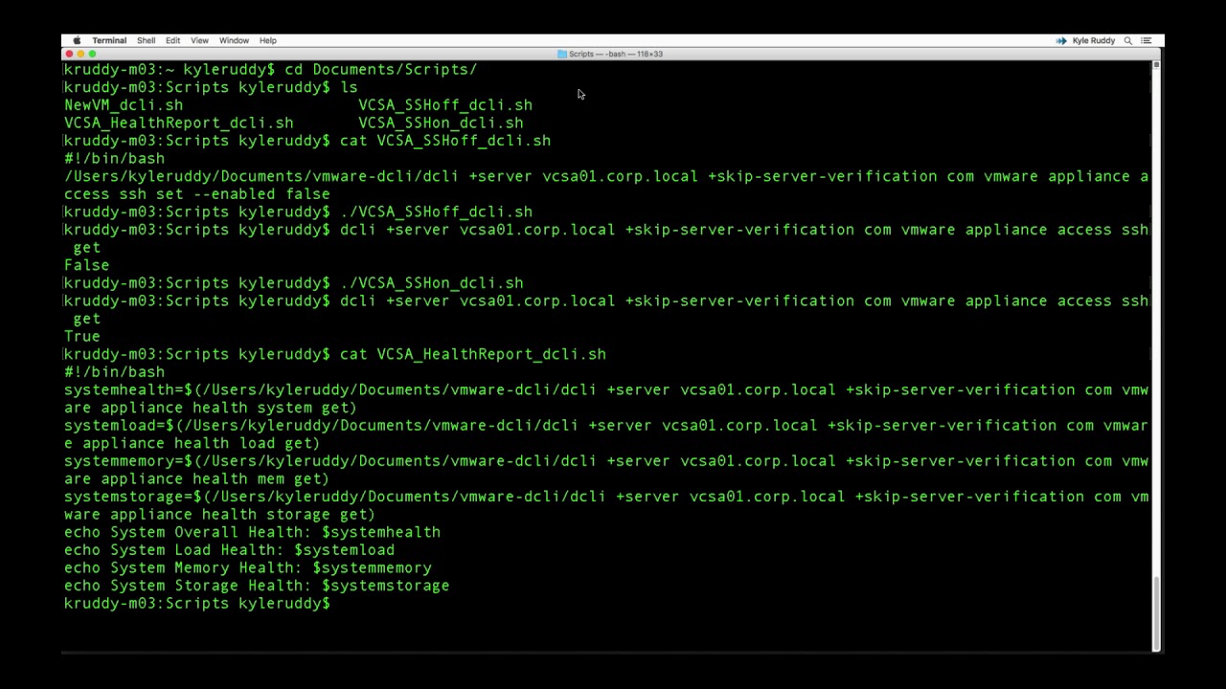Click the 'cd Documents/Scripts/' command text
Screen dimensions: 1226x689
pyautogui.click(x=380, y=69)
